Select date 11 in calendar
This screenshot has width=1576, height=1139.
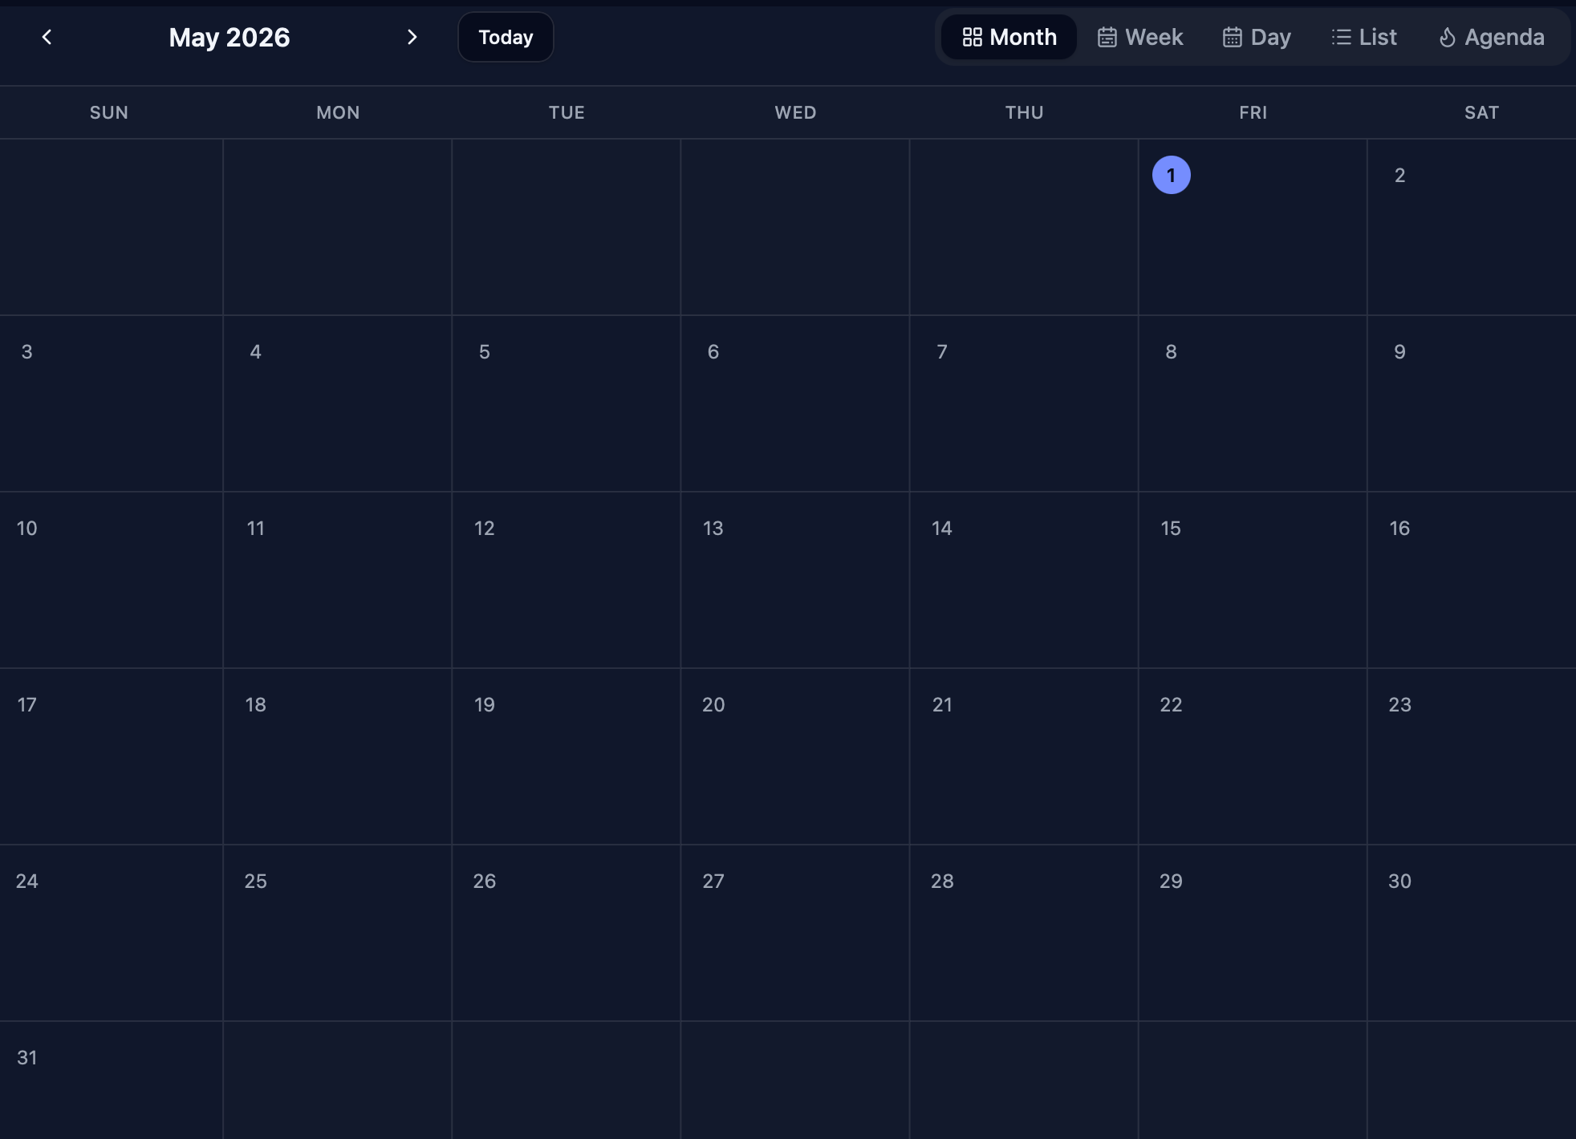point(255,528)
